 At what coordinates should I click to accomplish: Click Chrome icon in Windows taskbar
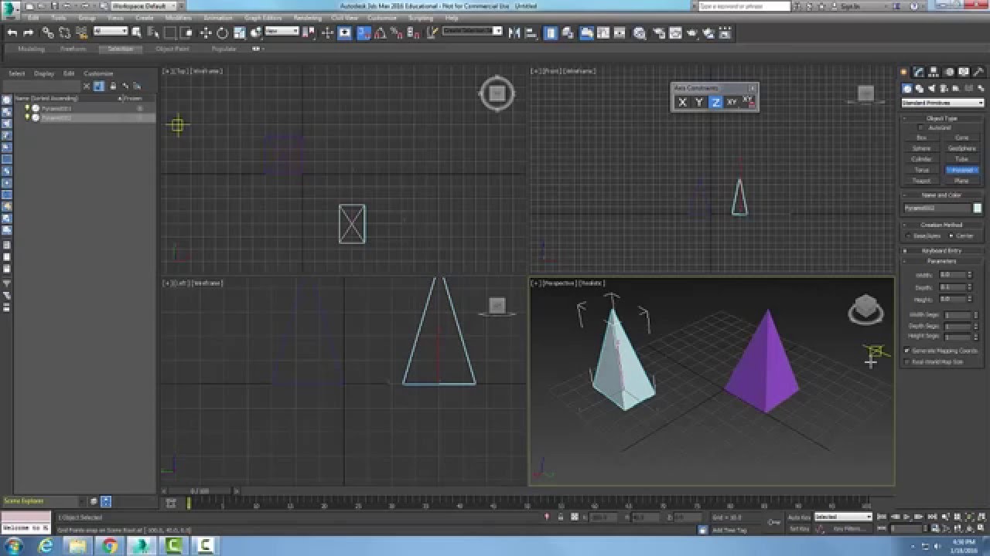109,546
